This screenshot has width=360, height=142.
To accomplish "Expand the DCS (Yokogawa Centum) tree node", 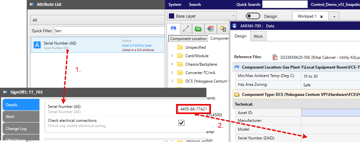I will point(172,81).
